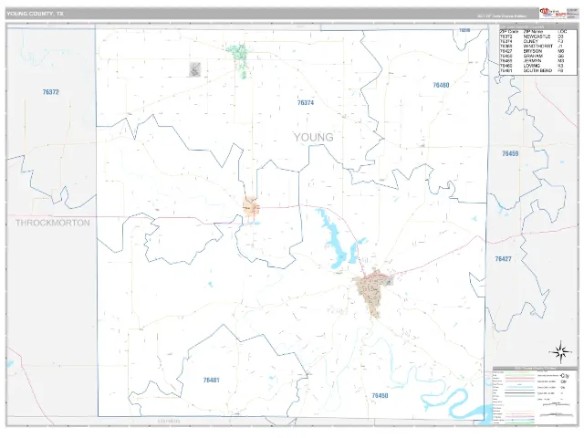Select ZIP code label 76450

coord(380,395)
